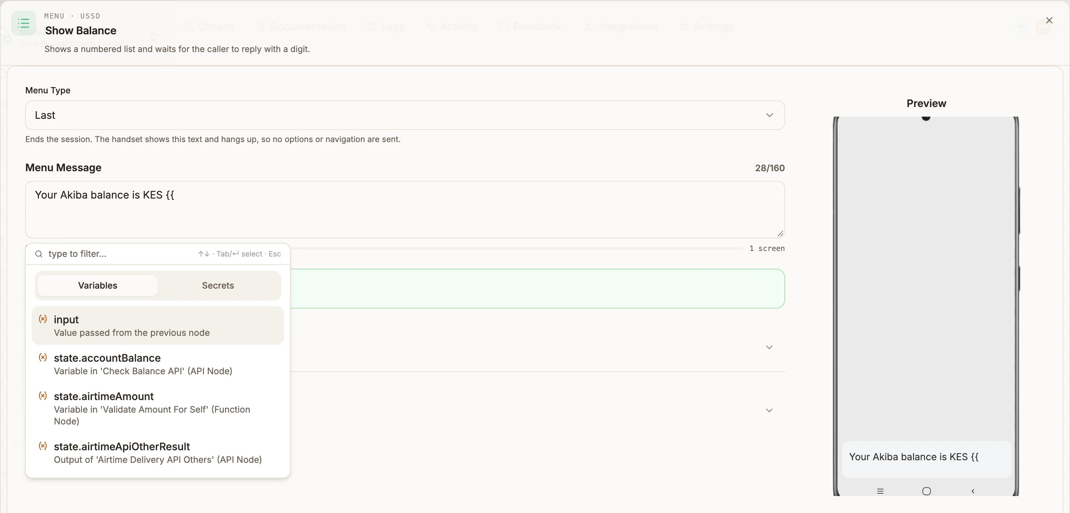This screenshot has width=1070, height=513.
Task: Tap the phone preview home button
Action: [x=926, y=491]
